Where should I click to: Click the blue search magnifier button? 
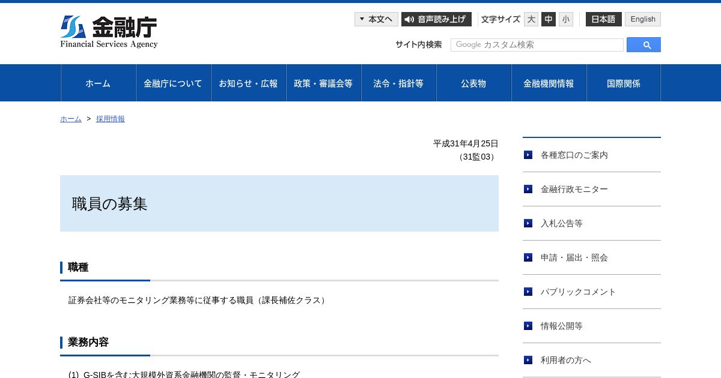[643, 45]
